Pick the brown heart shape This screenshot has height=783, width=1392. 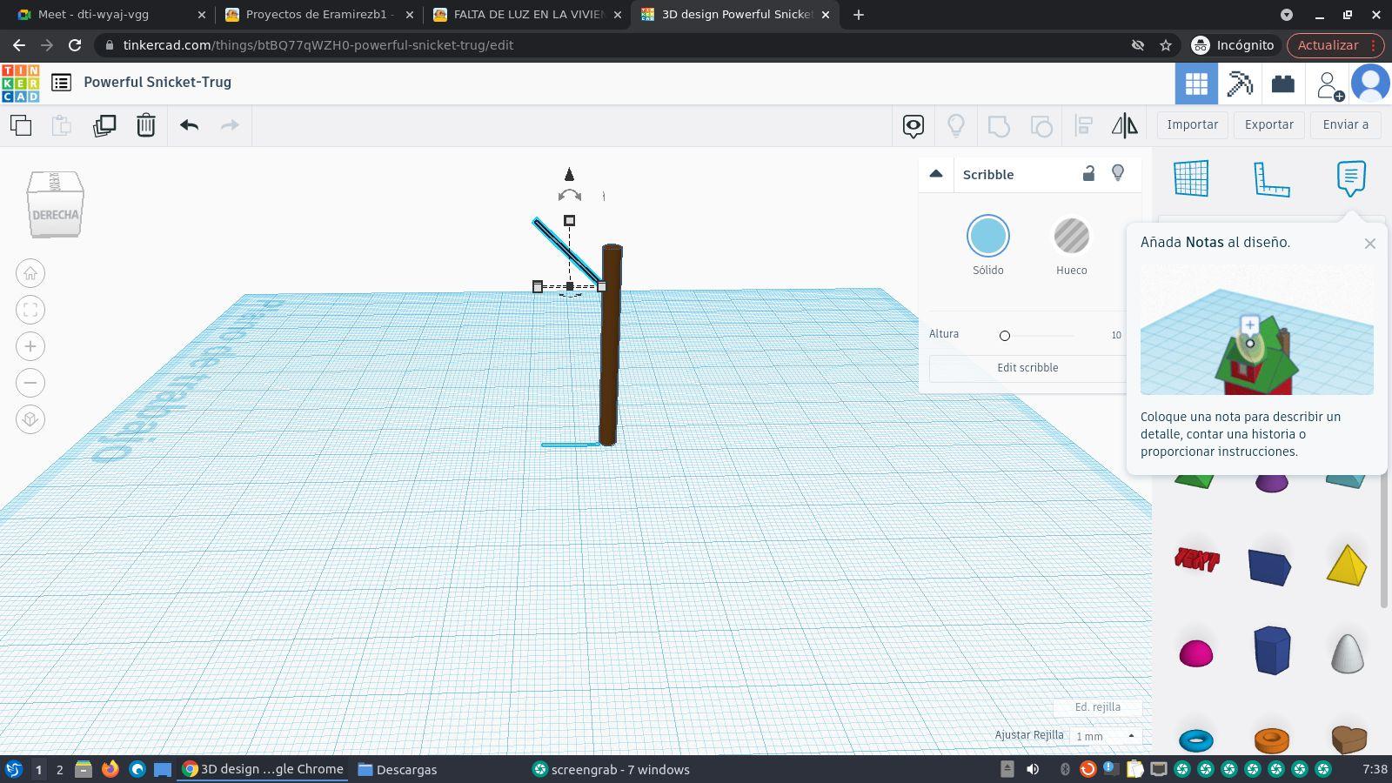tap(1348, 739)
